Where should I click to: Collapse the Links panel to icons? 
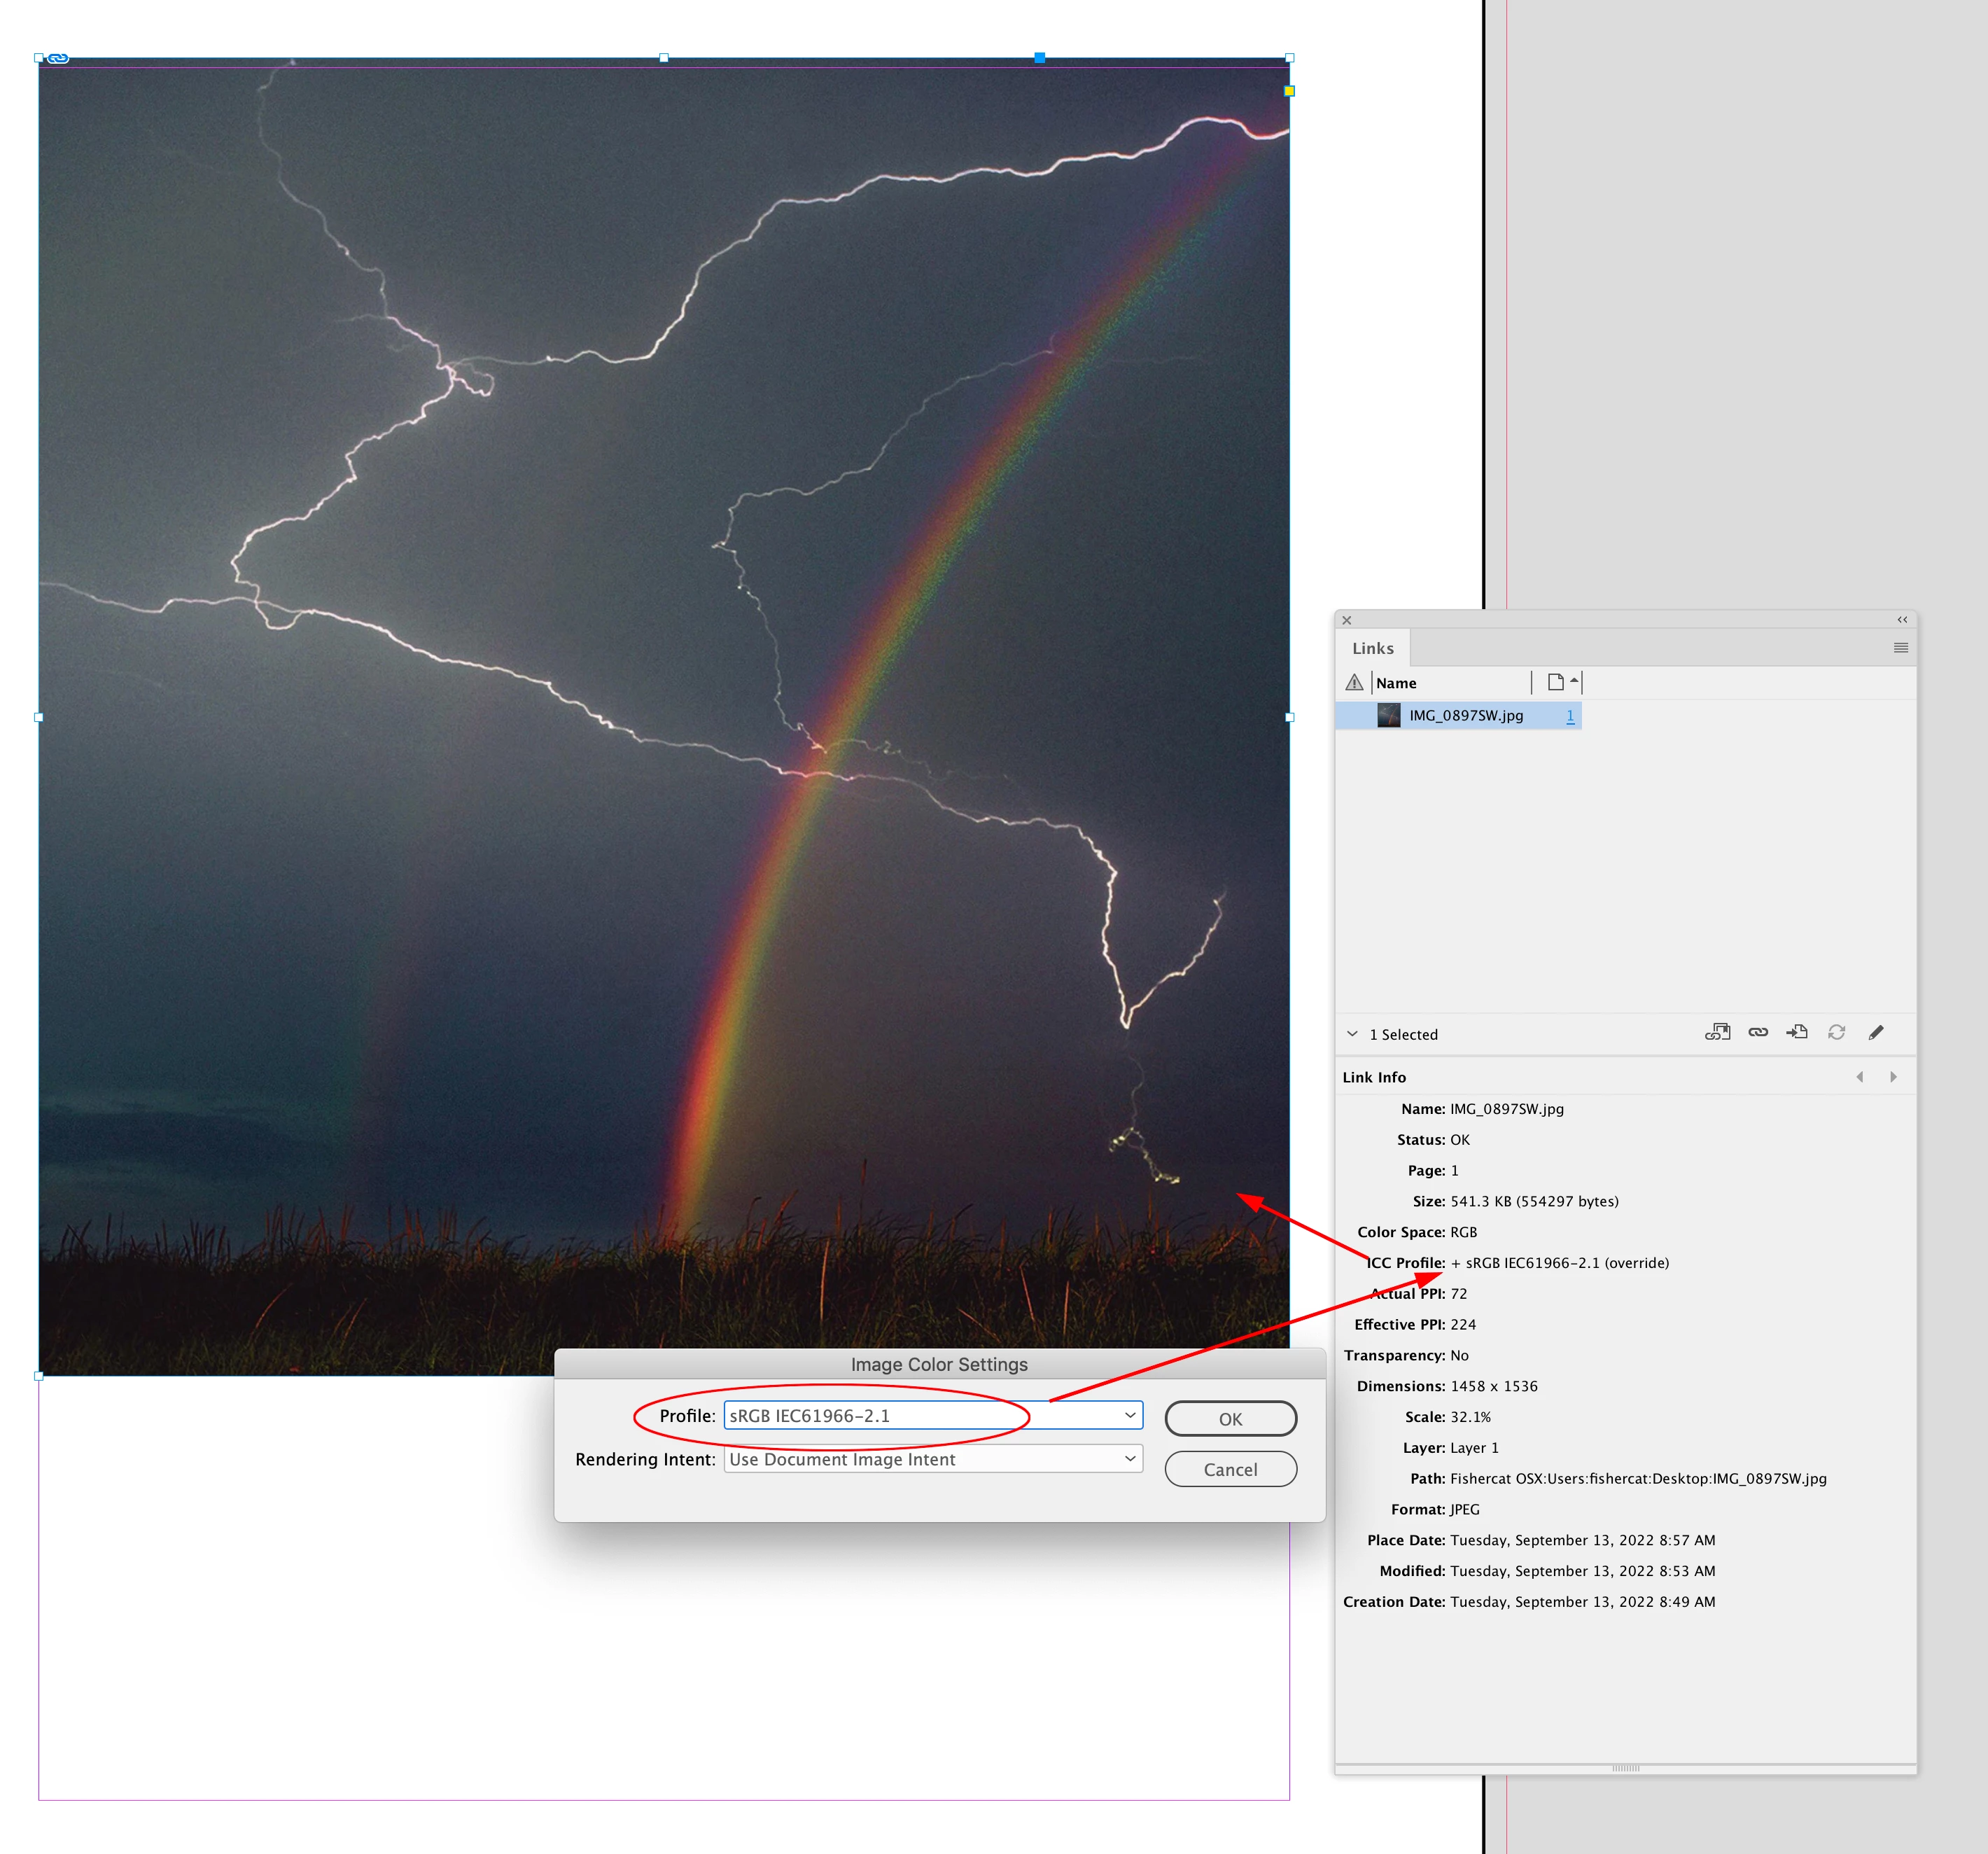[1901, 620]
